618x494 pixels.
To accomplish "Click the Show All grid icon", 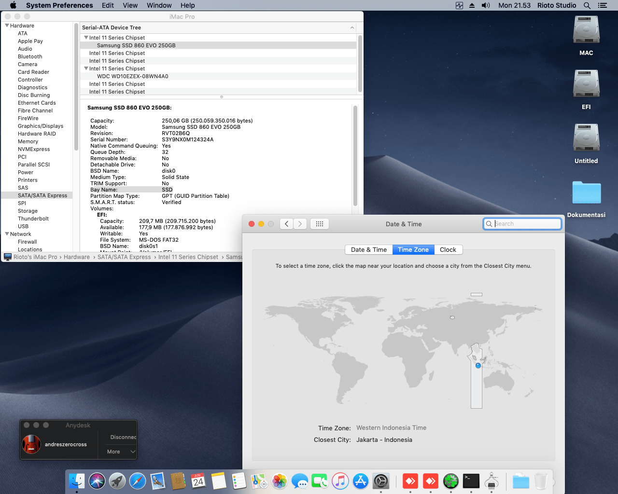I will pos(319,224).
